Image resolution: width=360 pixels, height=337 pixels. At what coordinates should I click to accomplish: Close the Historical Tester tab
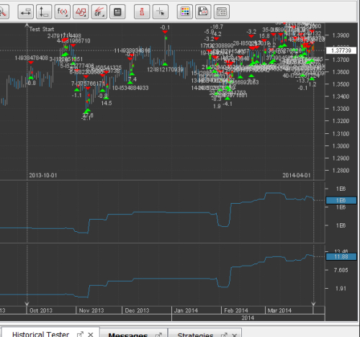[91, 334]
